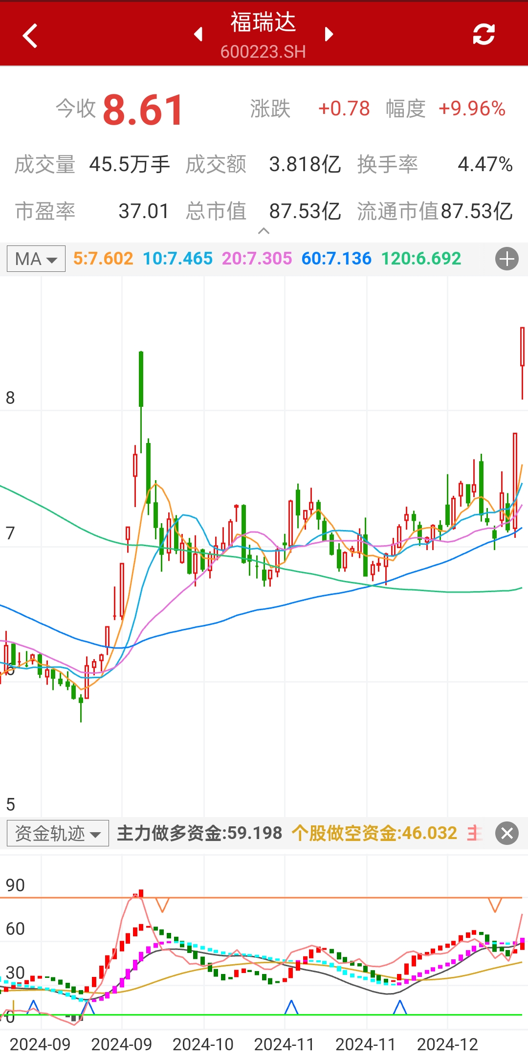
Task: Tap stock code 600223.SH
Action: (x=263, y=51)
